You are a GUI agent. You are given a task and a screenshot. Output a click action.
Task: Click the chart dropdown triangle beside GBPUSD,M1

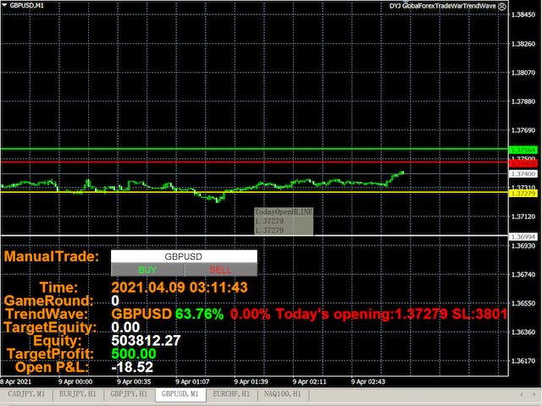(4, 5)
